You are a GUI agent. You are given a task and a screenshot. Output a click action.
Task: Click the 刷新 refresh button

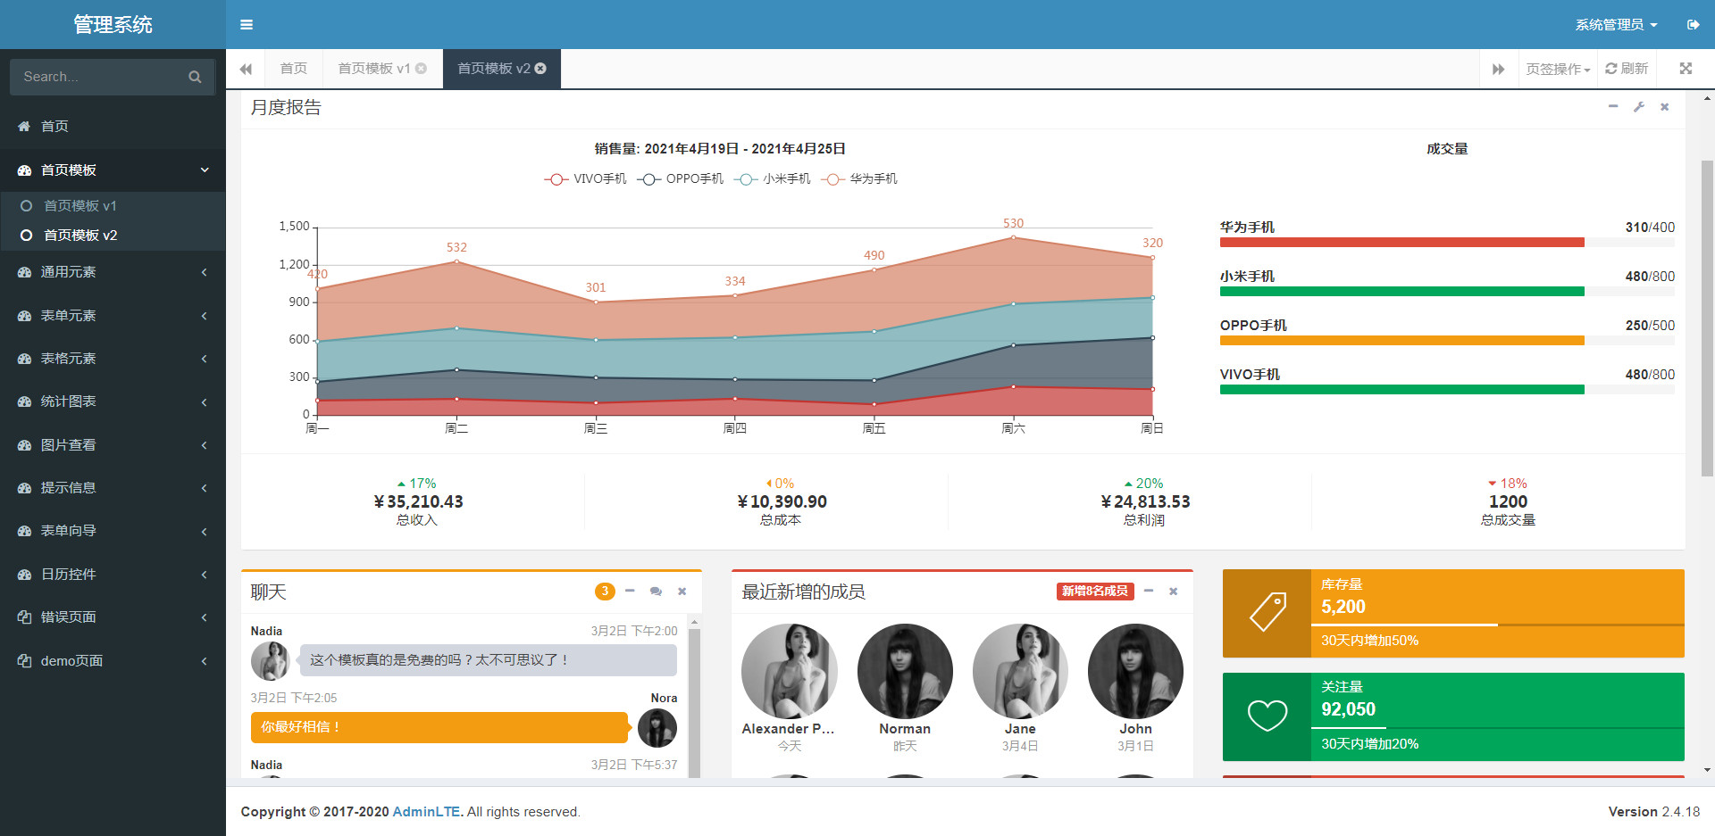(x=1627, y=69)
